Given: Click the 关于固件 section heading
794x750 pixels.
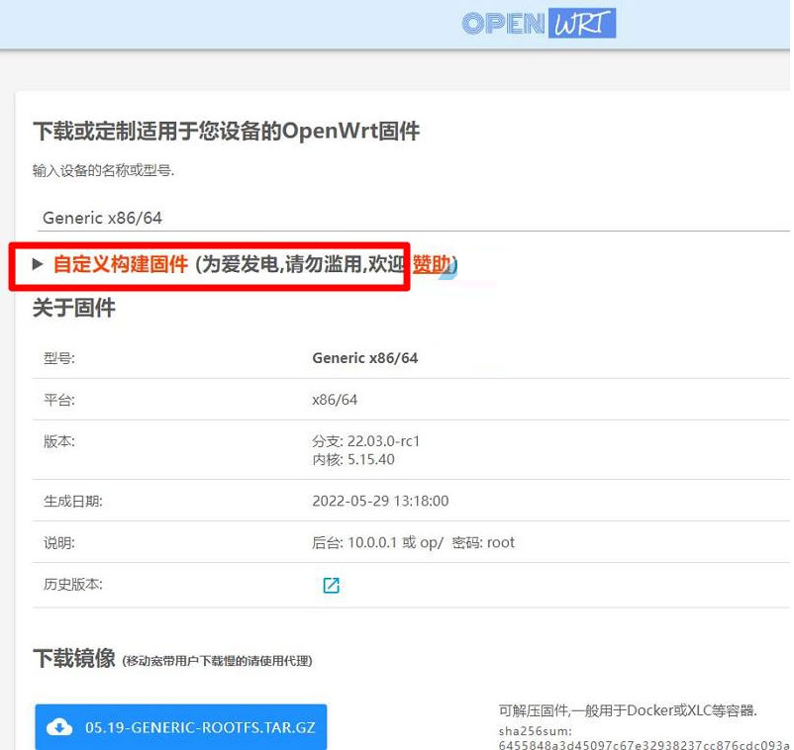Looking at the screenshot, I should tap(74, 308).
